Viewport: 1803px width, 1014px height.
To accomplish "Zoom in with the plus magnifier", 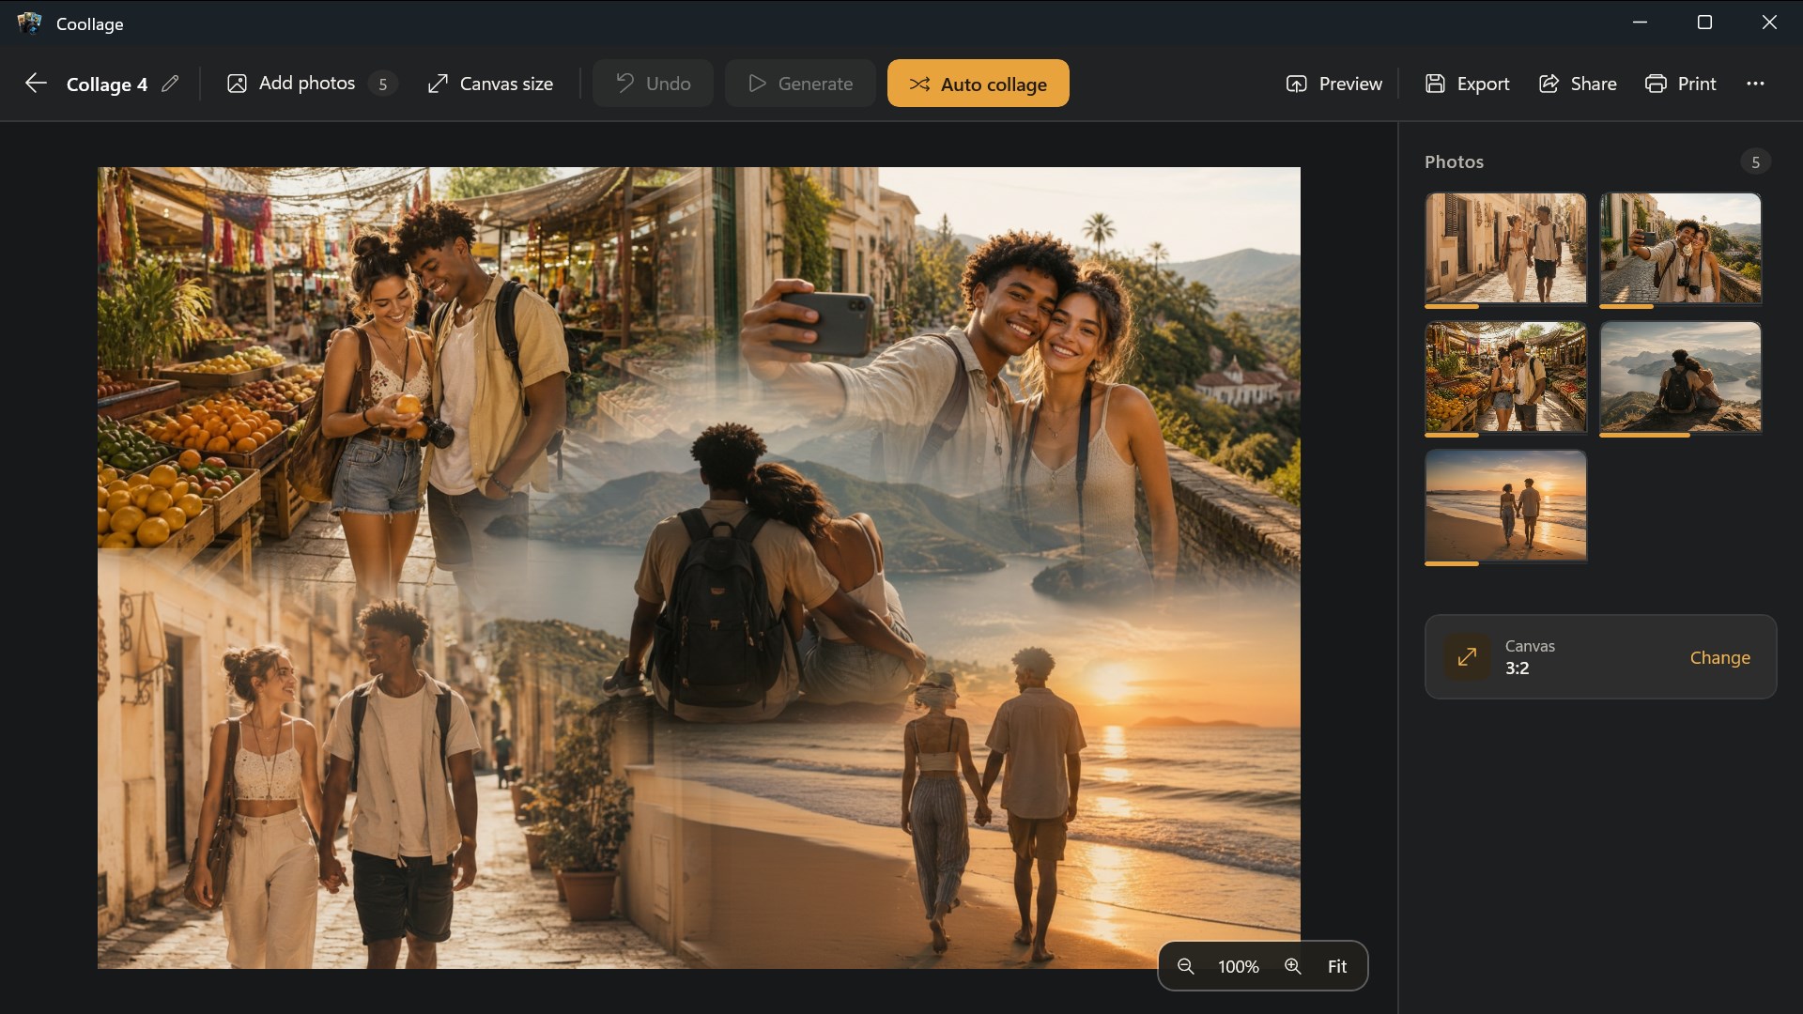I will 1293,966.
